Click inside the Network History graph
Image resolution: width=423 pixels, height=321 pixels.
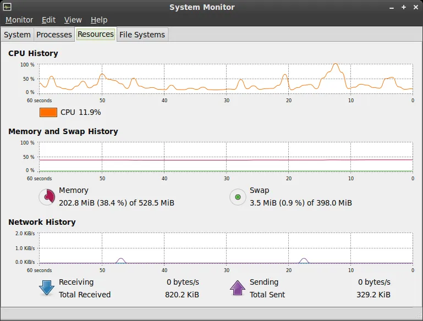click(x=226, y=247)
